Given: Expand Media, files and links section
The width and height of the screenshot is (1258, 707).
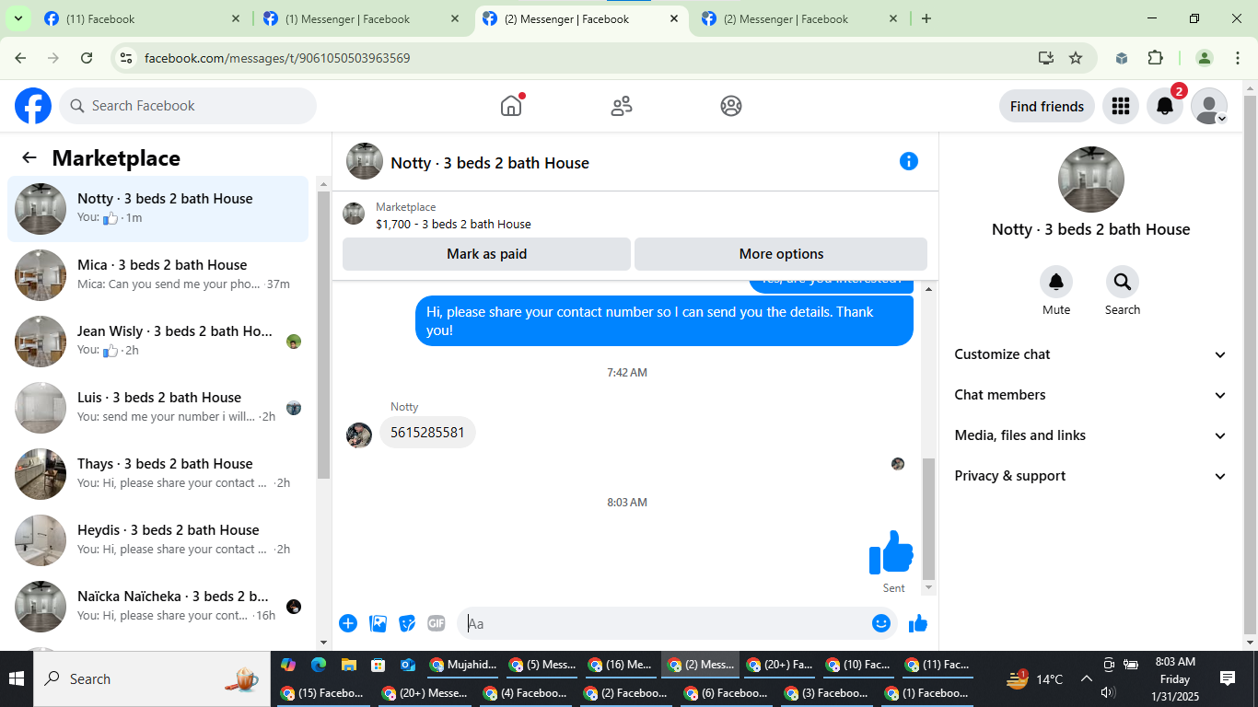Looking at the screenshot, I should coord(1090,435).
